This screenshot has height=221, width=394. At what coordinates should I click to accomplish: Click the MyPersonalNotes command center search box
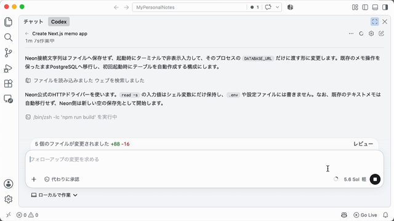click(x=190, y=7)
